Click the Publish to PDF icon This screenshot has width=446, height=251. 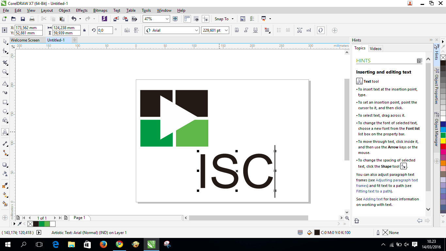click(x=134, y=19)
